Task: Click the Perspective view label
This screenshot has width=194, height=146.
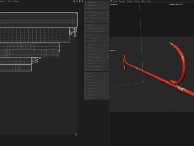Action: (x=114, y=4)
